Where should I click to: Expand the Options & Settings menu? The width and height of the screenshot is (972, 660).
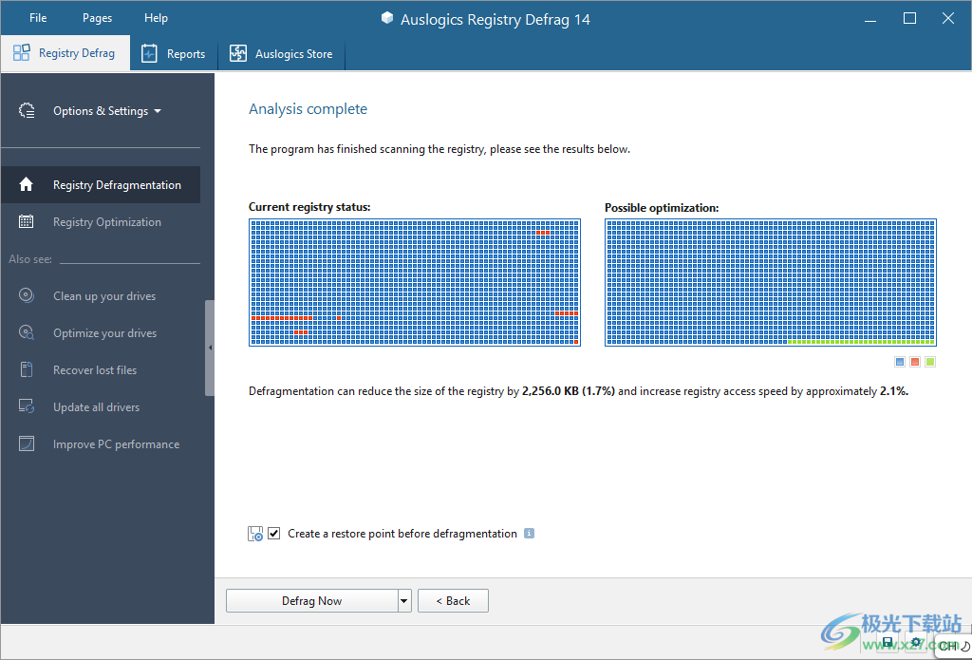103,110
